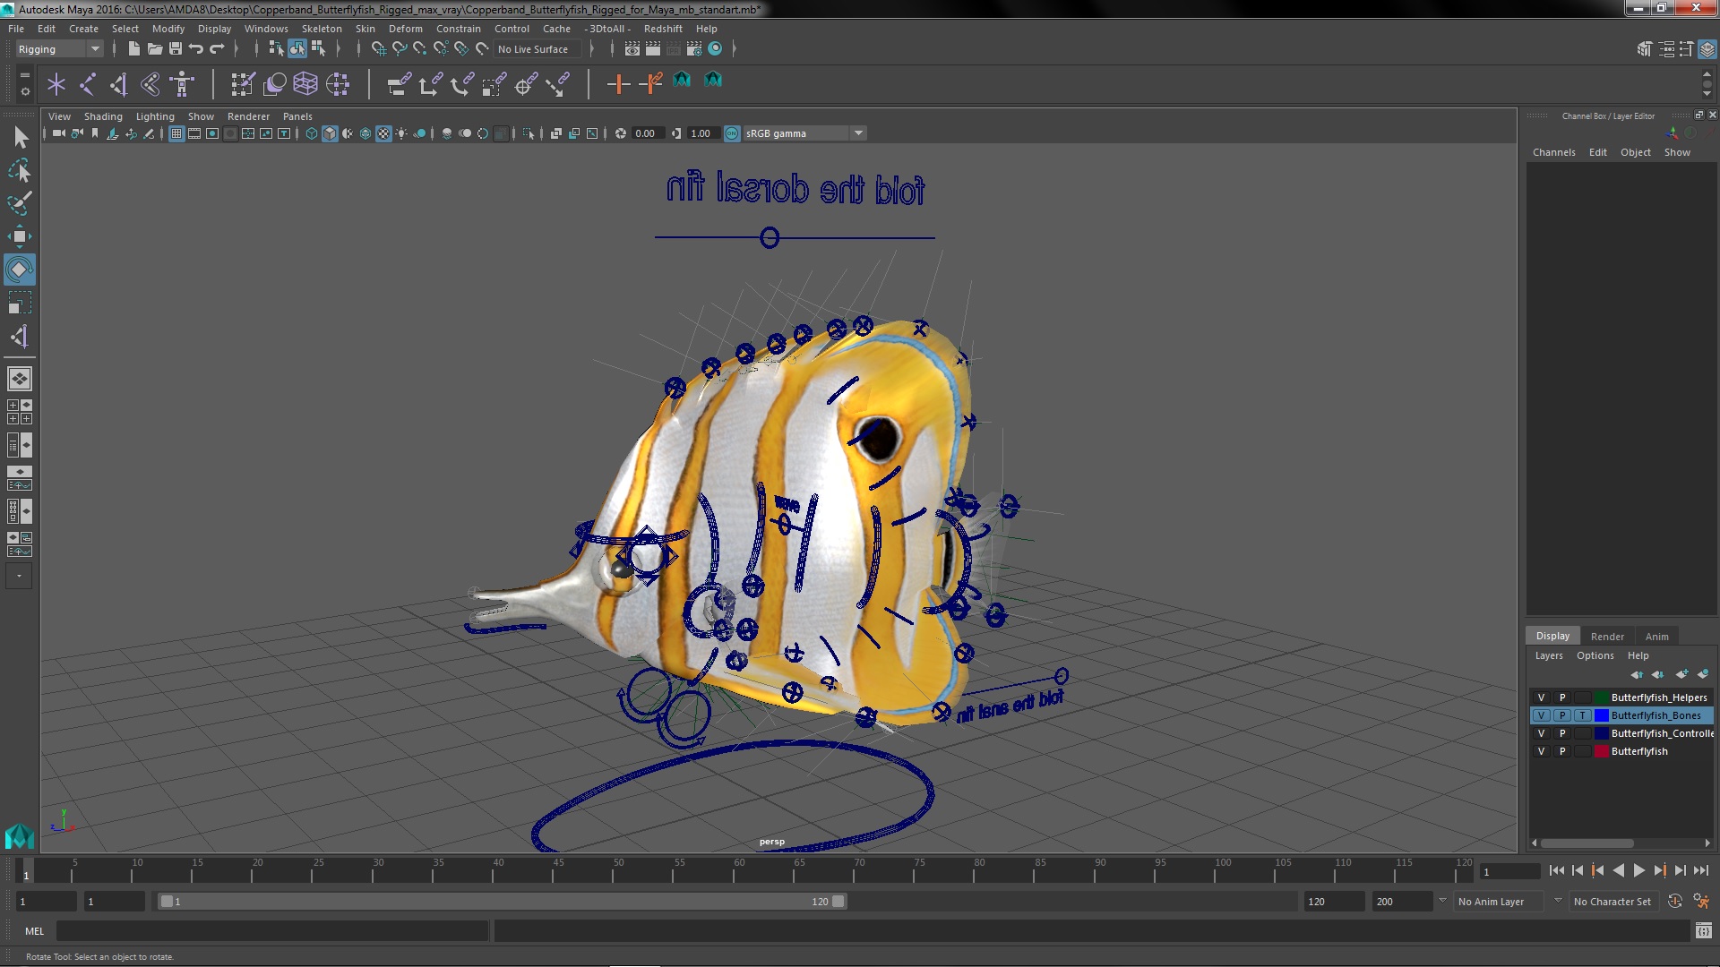This screenshot has height=967, width=1720.
Task: Switch to the Anim tab
Action: click(x=1655, y=635)
